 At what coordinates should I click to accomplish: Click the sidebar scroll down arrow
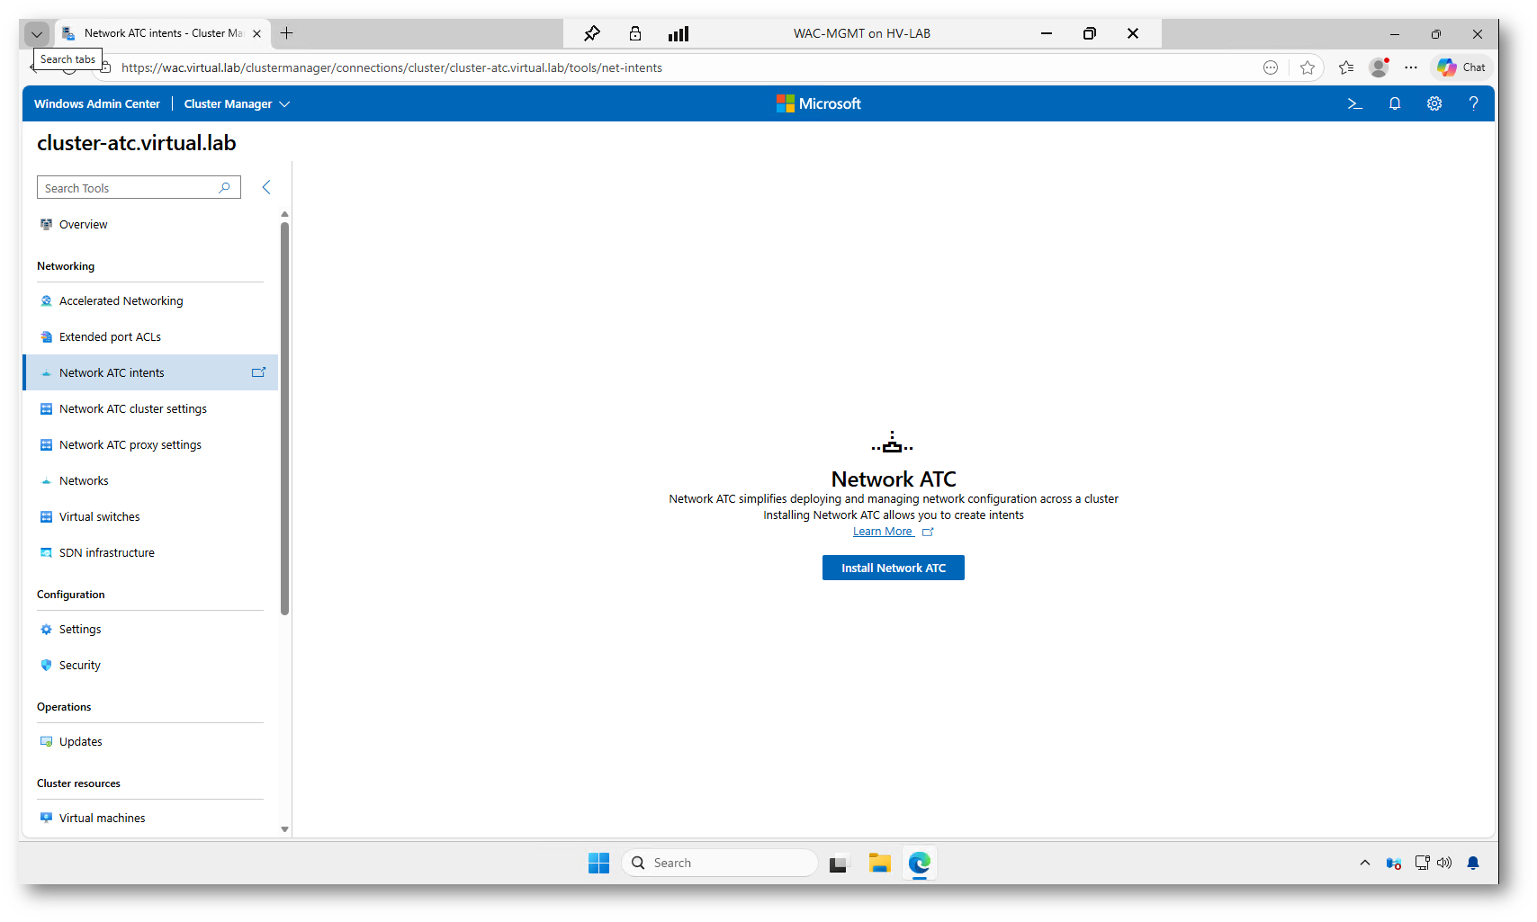284,829
